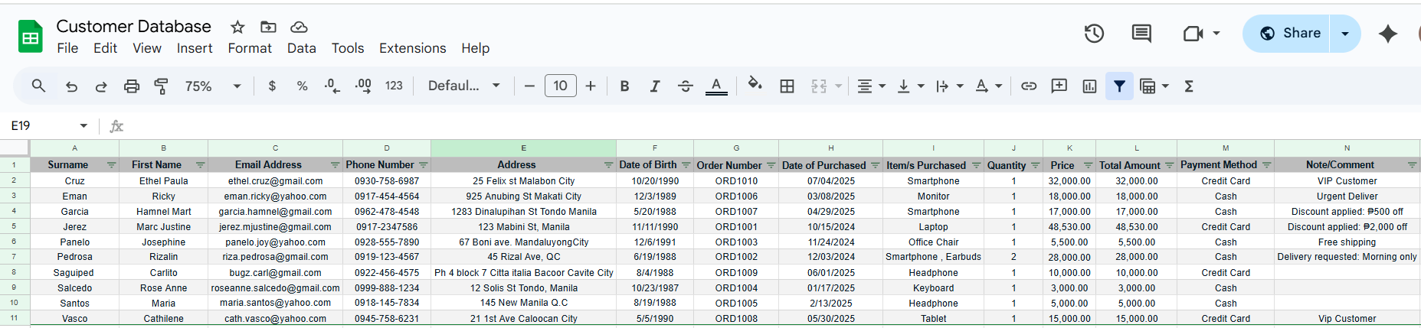Open version history clock icon

click(x=1094, y=33)
